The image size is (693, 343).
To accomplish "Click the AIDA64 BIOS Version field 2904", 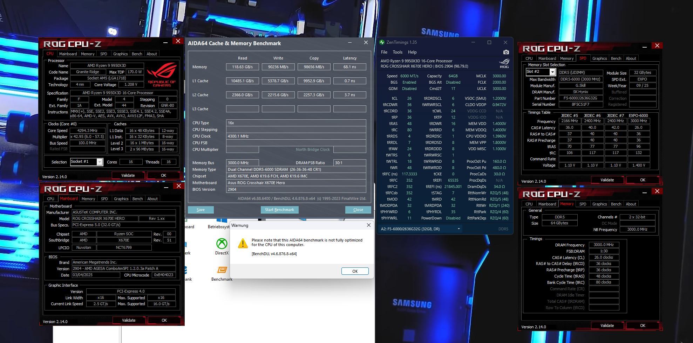I will coord(296,189).
